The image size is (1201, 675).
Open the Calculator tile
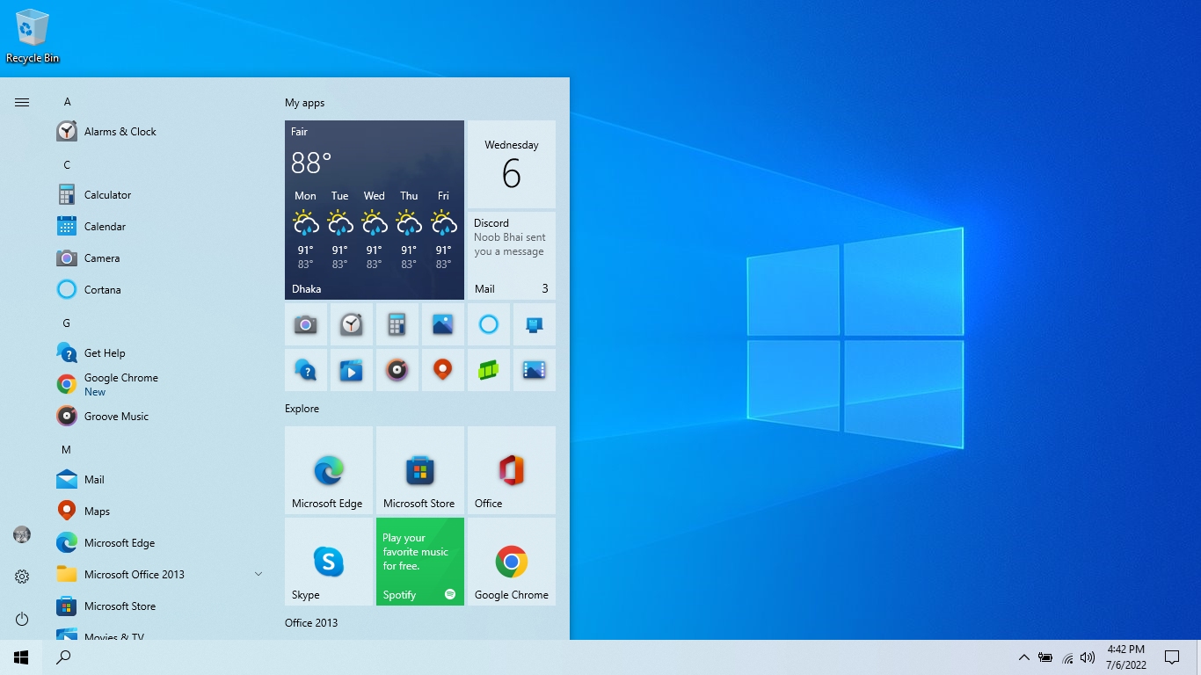point(397,324)
